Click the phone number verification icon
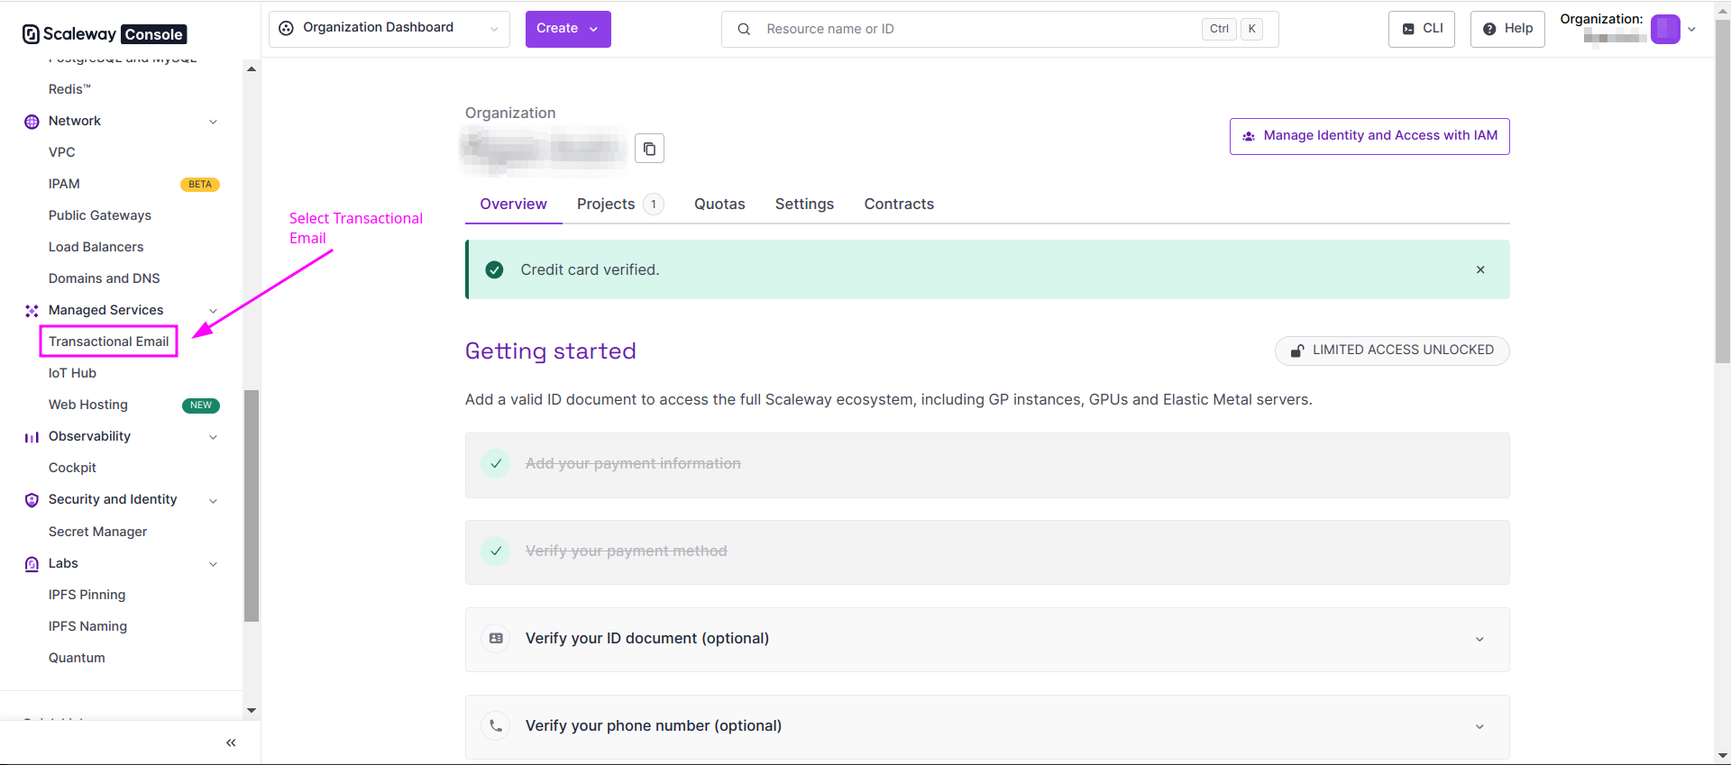Viewport: 1731px width, 765px height. click(x=496, y=725)
